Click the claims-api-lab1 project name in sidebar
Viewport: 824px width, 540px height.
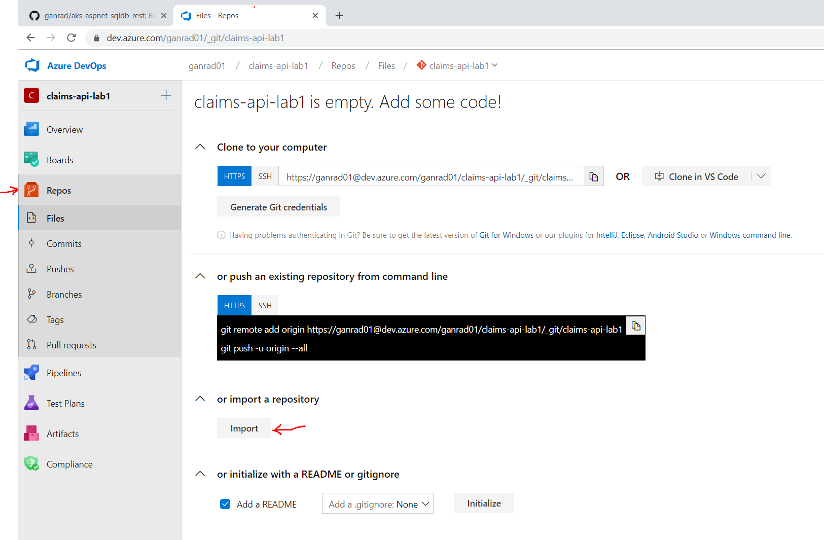[78, 96]
